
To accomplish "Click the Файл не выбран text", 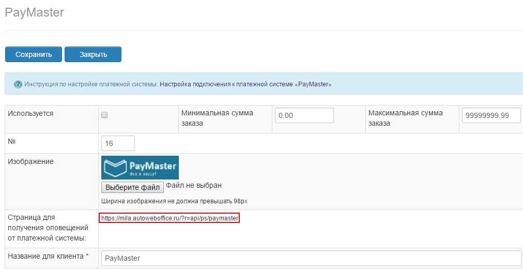I will [x=193, y=186].
